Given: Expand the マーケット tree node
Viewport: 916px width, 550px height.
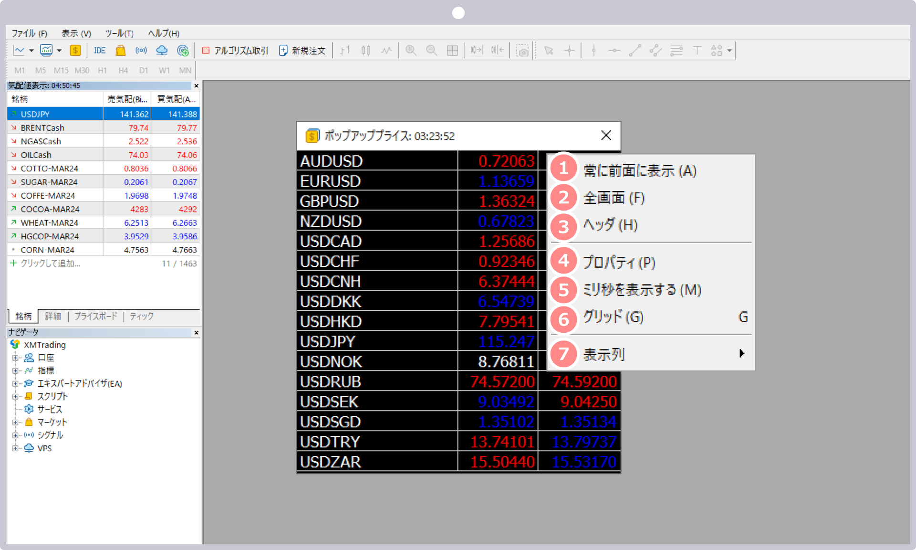Looking at the screenshot, I should (15, 422).
